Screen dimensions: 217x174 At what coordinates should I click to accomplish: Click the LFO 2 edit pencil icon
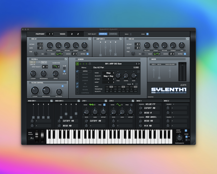[133, 101]
